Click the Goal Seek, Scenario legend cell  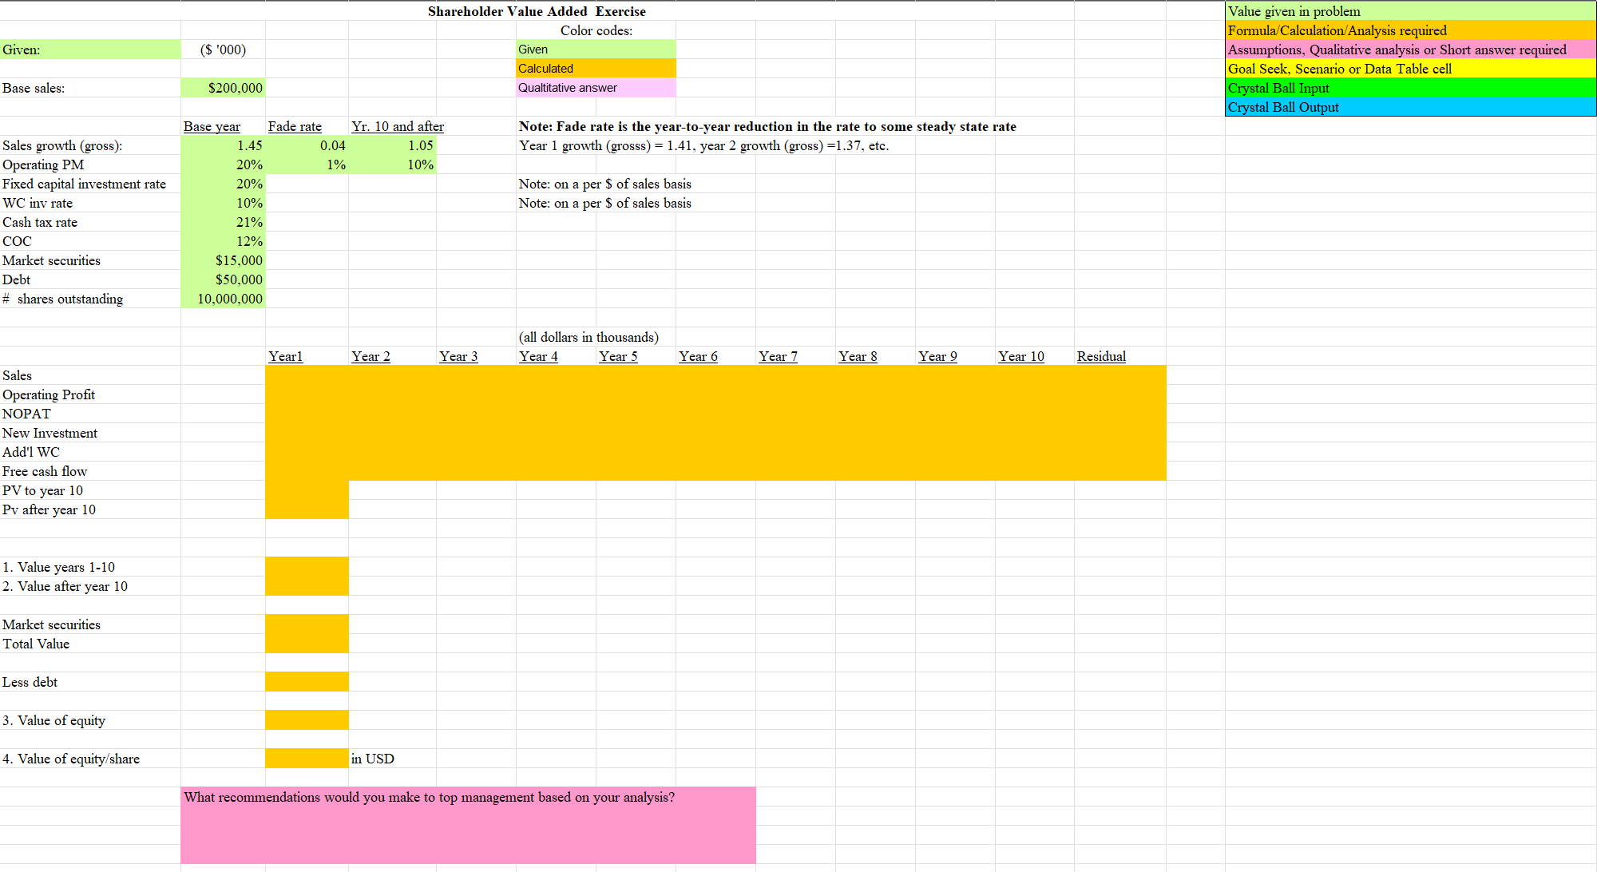(x=1410, y=69)
